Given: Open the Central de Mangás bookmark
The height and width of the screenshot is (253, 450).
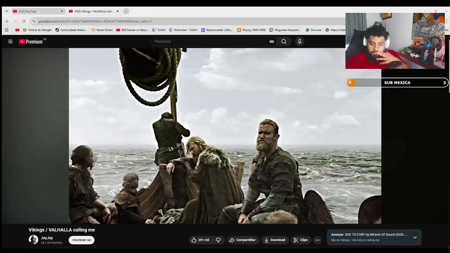Looking at the screenshot, I should pos(37,30).
